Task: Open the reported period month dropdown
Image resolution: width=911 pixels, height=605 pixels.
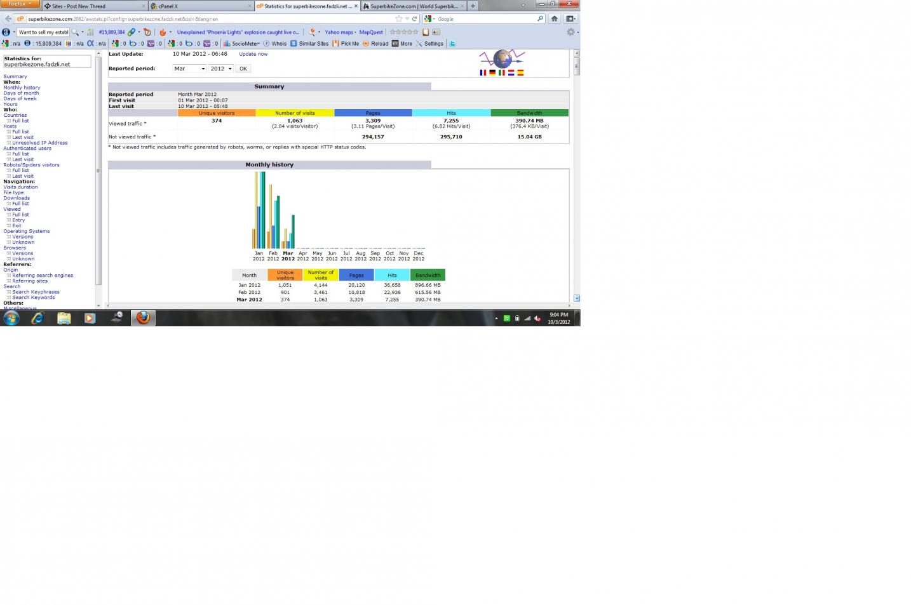Action: tap(189, 69)
